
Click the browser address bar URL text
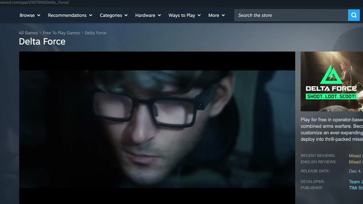(x=35, y=3)
